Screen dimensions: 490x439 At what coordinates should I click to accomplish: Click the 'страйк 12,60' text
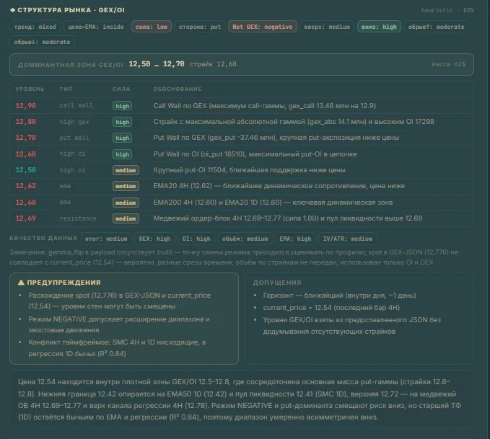click(x=213, y=64)
